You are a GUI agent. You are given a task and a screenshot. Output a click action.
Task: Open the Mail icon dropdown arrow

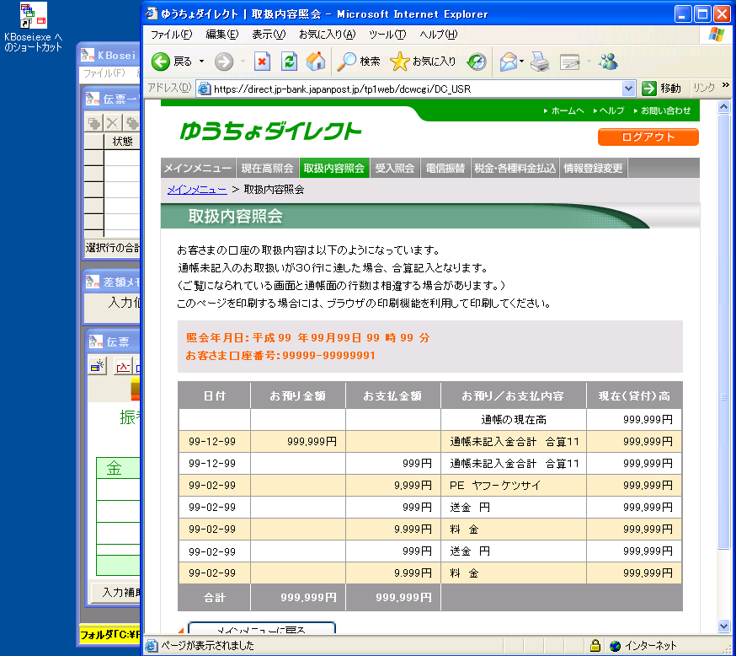pos(521,62)
